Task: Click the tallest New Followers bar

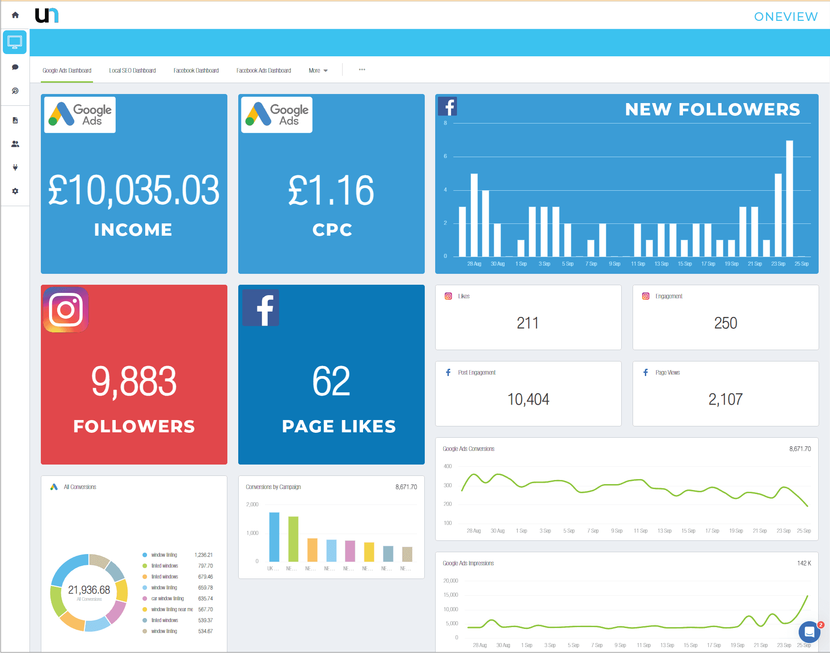Action: pyautogui.click(x=790, y=198)
